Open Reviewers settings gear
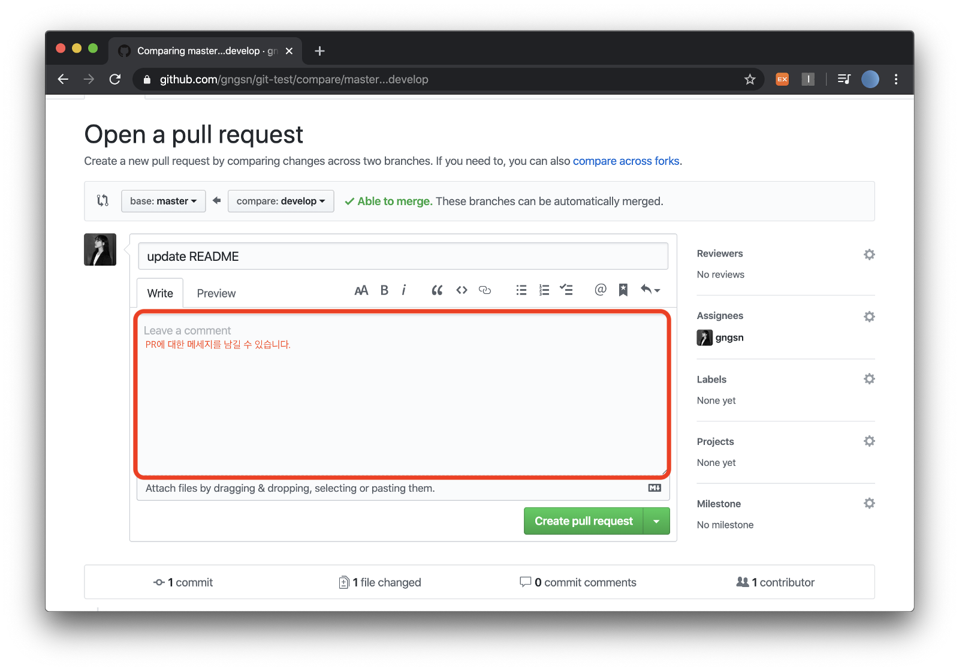The height and width of the screenshot is (671, 959). [x=869, y=254]
